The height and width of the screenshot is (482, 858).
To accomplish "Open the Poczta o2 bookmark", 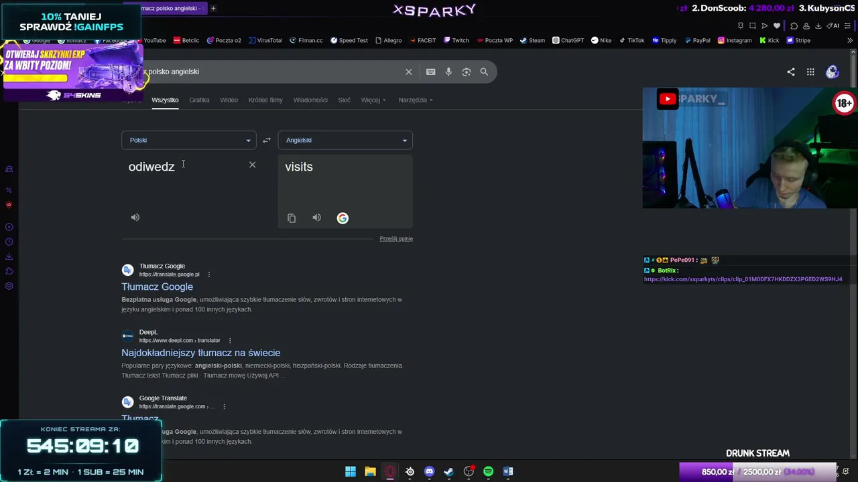I will click(x=224, y=40).
